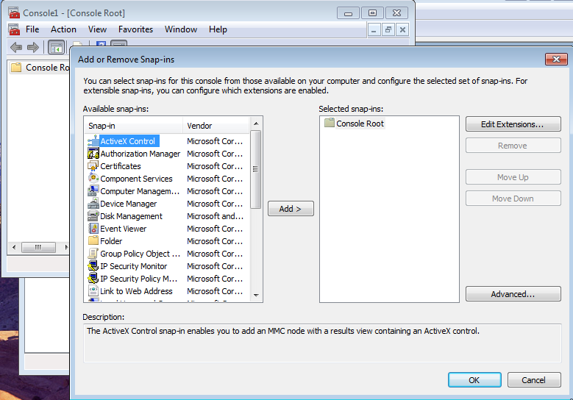Click the IP Security Monitor icon
Image resolution: width=573 pixels, height=400 pixels.
pos(93,266)
